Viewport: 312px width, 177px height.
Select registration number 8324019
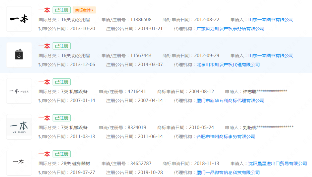[137, 128]
